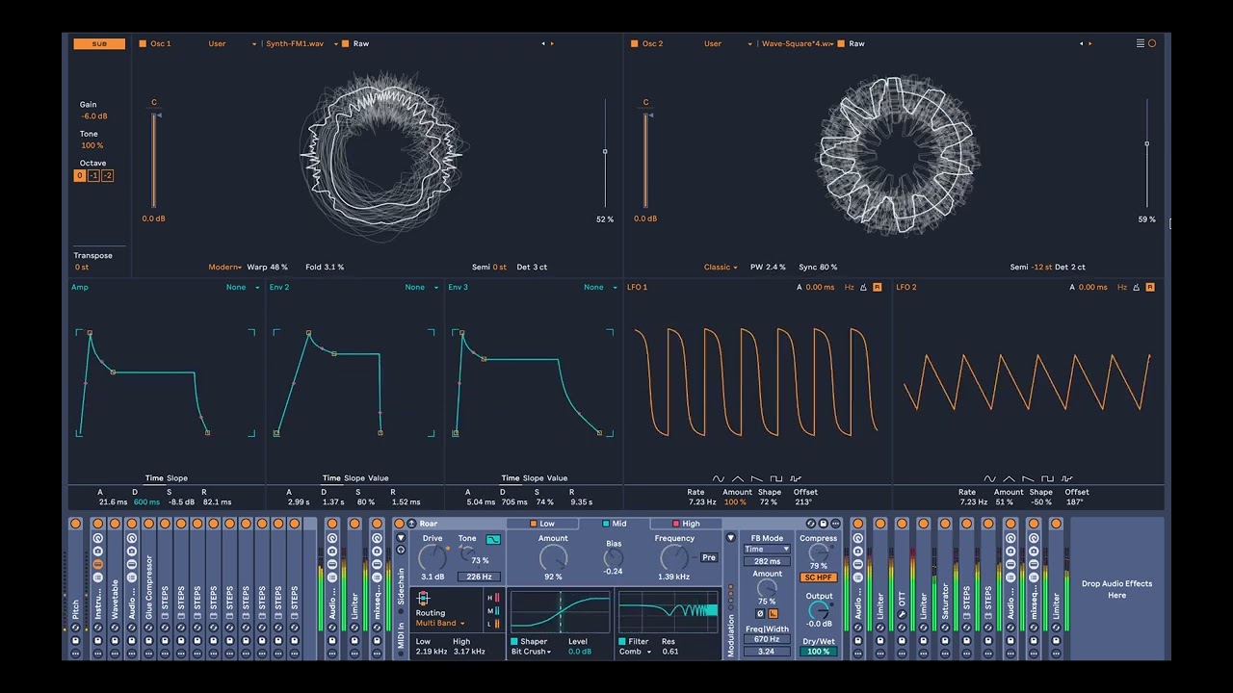Screen dimensions: 1233x693
Task: Invert Roar feedback phase with the Ø button
Action: (760, 613)
